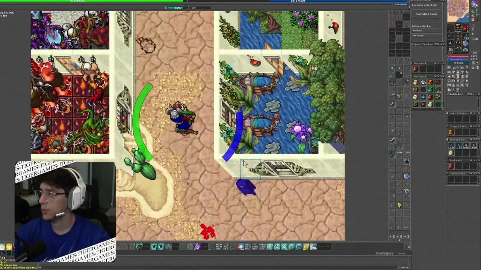Viewport: 481px width, 270px height.
Task: Toggle the bottom action bar lock
Action: coord(409,246)
